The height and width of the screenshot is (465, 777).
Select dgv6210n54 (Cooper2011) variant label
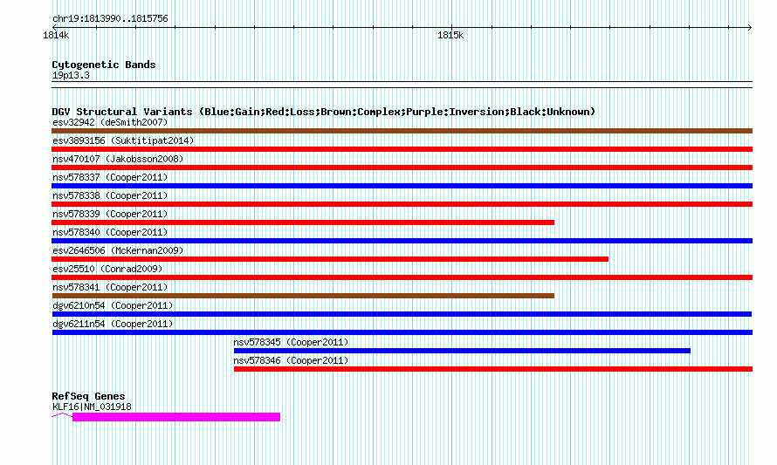[x=113, y=305]
